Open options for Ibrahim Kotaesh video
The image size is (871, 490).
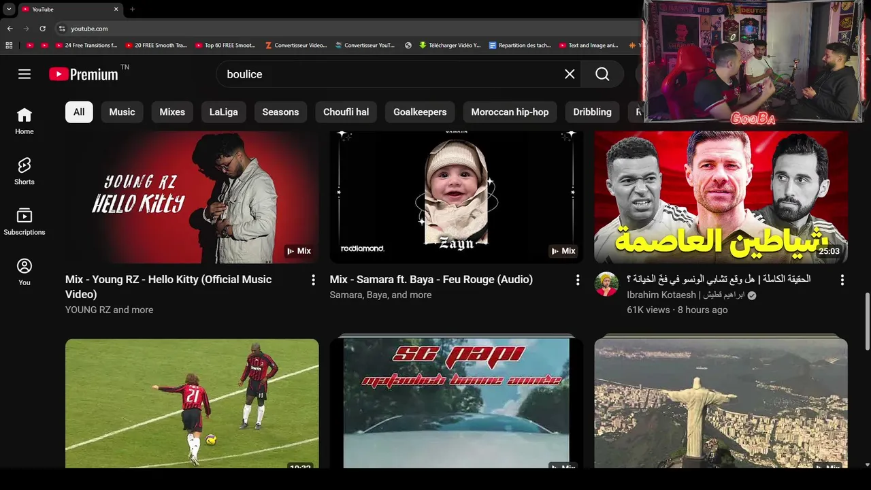[842, 280]
